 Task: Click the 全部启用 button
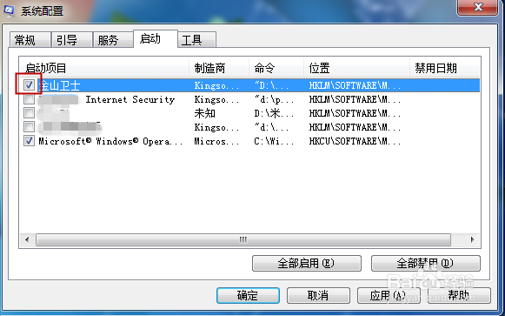pos(307,263)
